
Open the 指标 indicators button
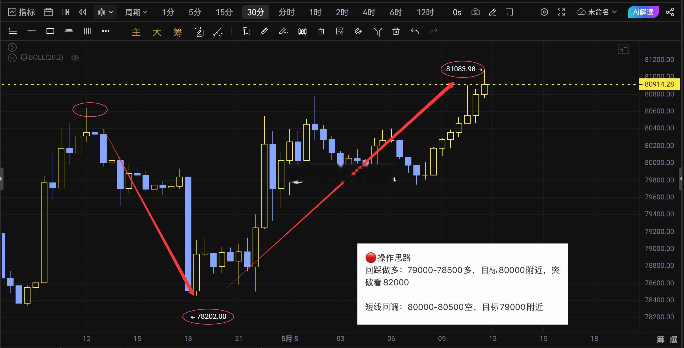pos(22,12)
